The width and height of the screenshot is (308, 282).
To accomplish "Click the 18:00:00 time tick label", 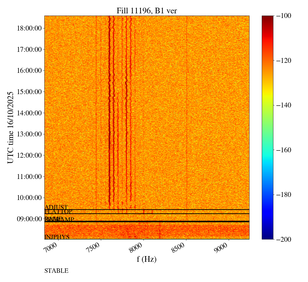I will [29, 28].
